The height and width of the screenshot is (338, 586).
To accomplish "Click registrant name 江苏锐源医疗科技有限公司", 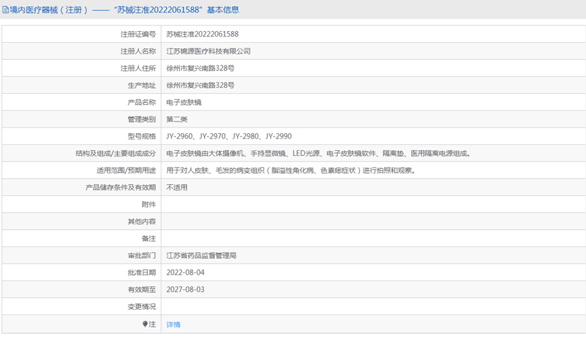I will point(208,51).
